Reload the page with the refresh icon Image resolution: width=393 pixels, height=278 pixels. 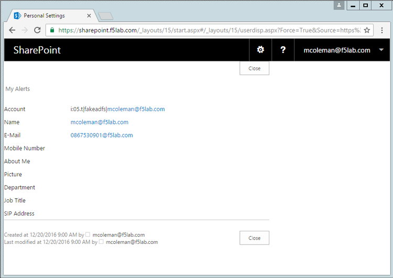click(x=37, y=30)
